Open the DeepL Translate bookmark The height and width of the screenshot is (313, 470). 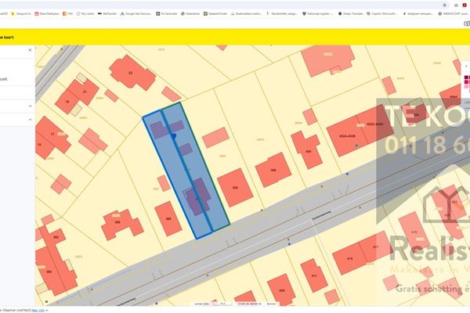(350, 14)
